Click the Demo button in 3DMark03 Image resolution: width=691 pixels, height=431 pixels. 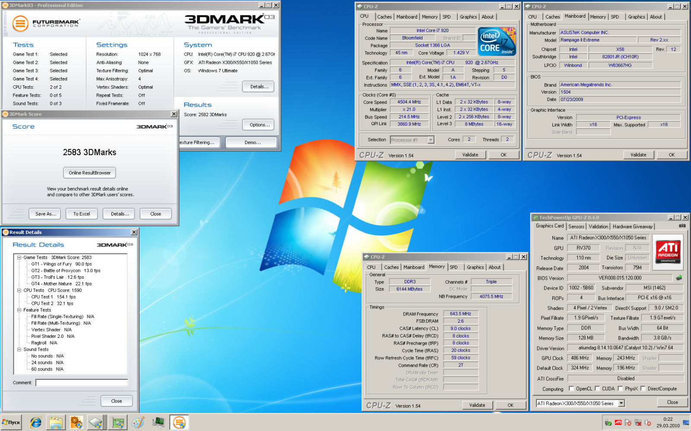(x=252, y=142)
